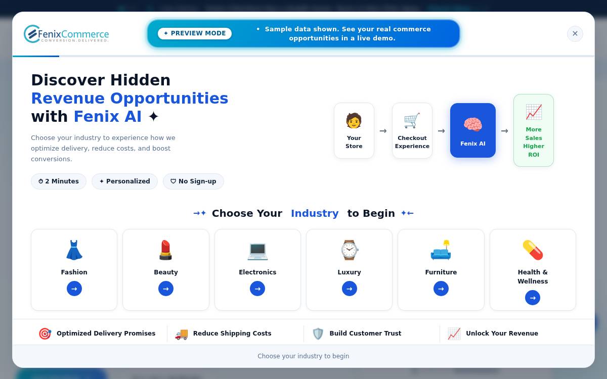Select the Health & Wellness pill icon
The width and height of the screenshot is (607, 379).
click(x=533, y=250)
